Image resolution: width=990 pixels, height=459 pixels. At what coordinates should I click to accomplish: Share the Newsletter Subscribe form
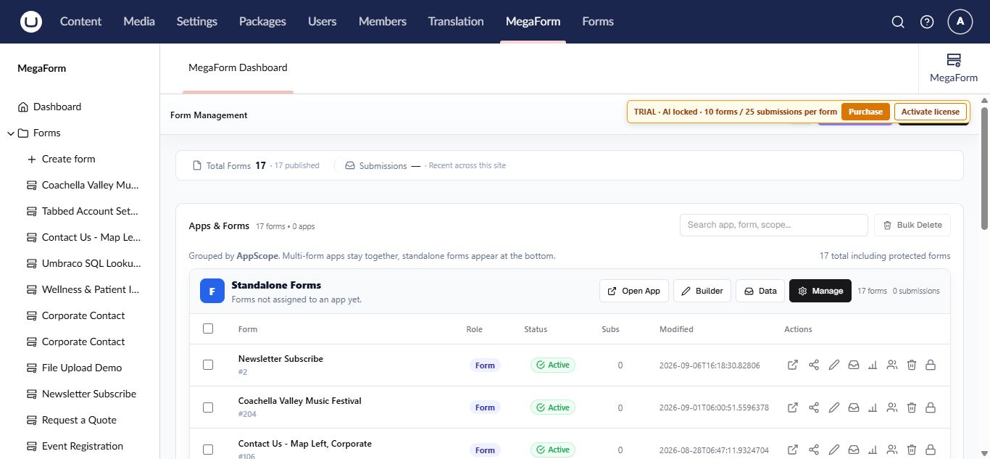[x=814, y=365]
